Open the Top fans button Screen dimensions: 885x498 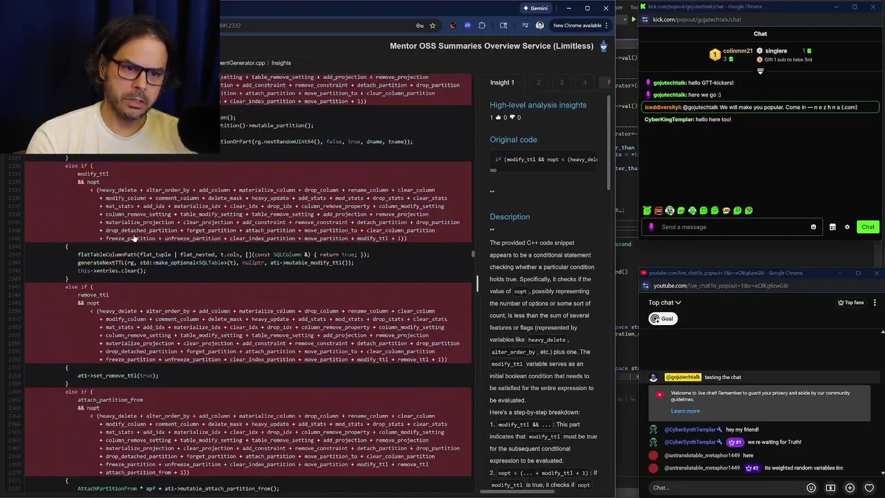(850, 302)
